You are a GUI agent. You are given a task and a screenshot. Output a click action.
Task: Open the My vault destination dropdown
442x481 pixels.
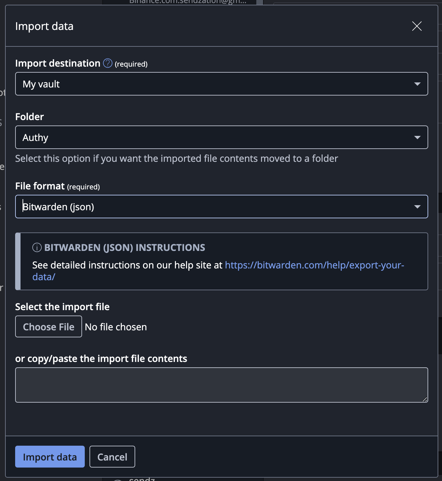click(221, 84)
